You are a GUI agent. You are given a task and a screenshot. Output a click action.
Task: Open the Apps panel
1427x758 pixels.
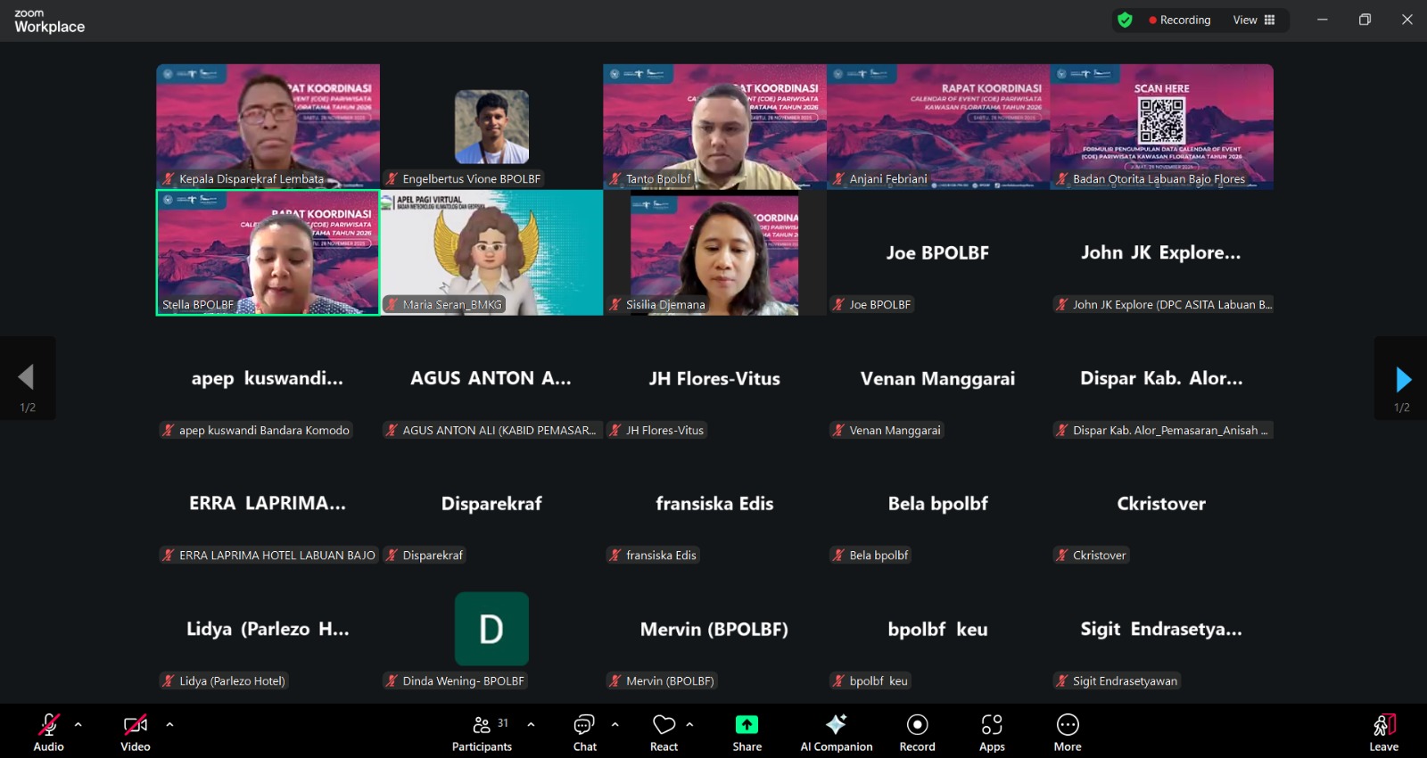(x=992, y=732)
